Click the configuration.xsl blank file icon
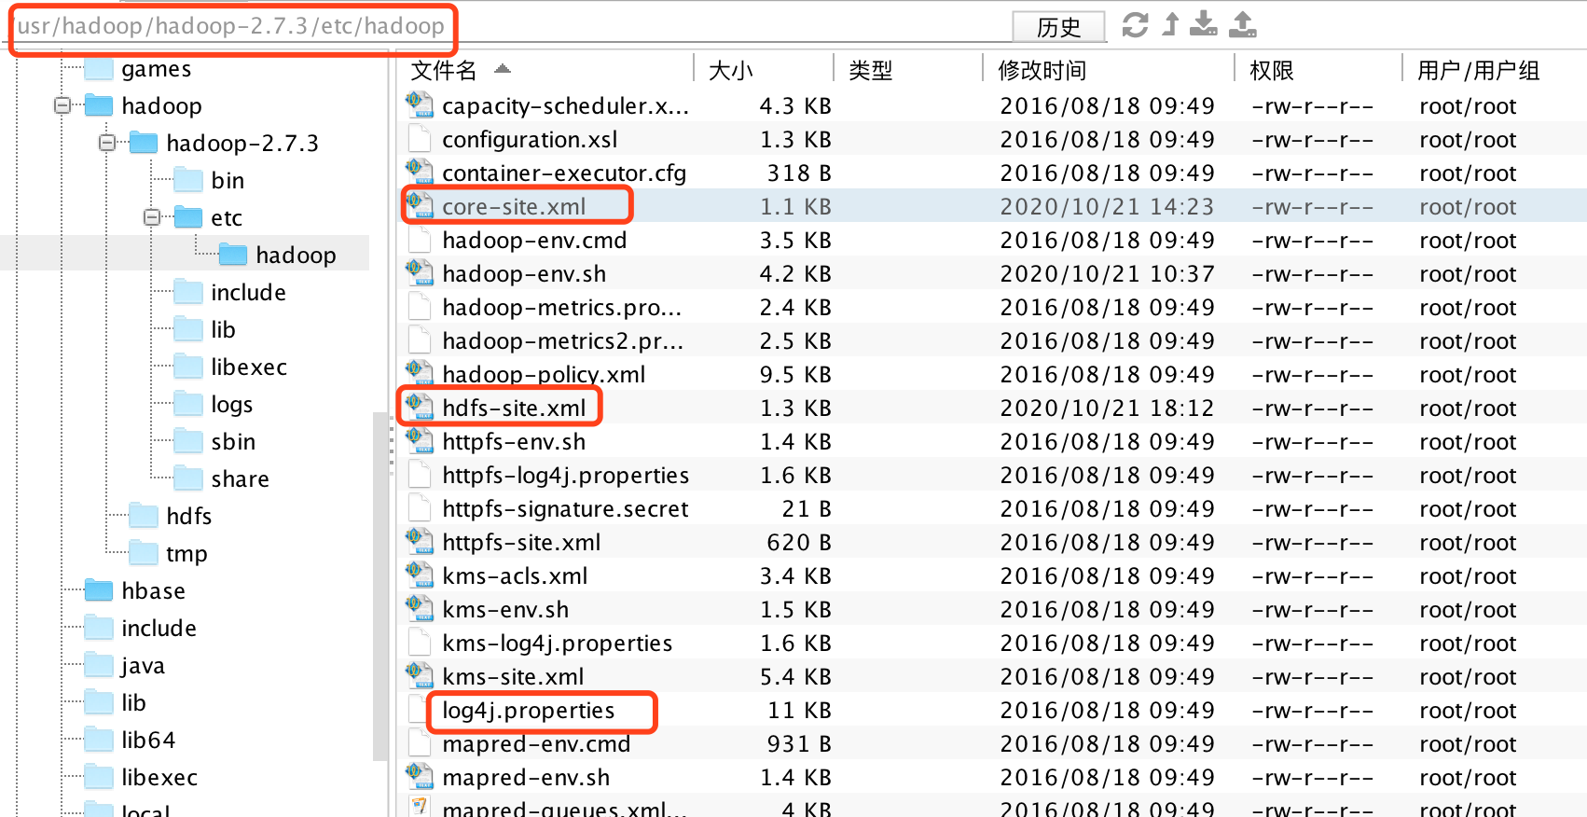 tap(420, 139)
